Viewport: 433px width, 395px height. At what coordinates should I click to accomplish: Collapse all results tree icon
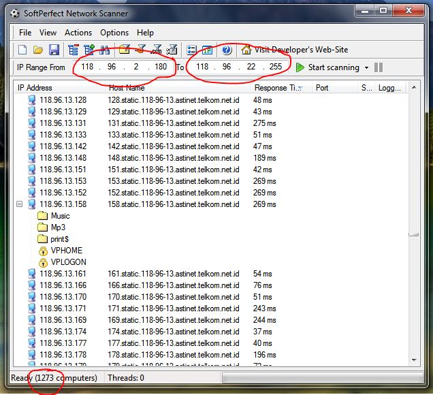click(73, 50)
